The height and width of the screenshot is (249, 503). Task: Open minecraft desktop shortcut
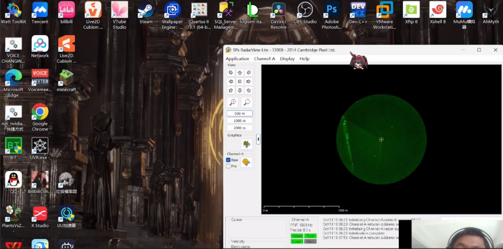(66, 80)
